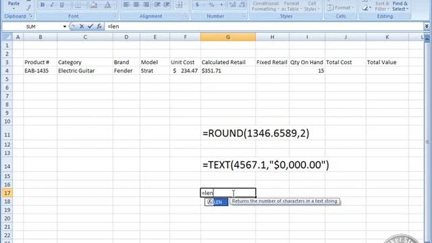This screenshot has width=432, height=243.
Task: Select row 17 header
Action: point(7,193)
